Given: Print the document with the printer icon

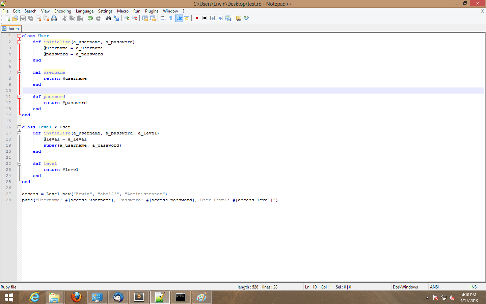Looking at the screenshot, I should pyautogui.click(x=54, y=18).
